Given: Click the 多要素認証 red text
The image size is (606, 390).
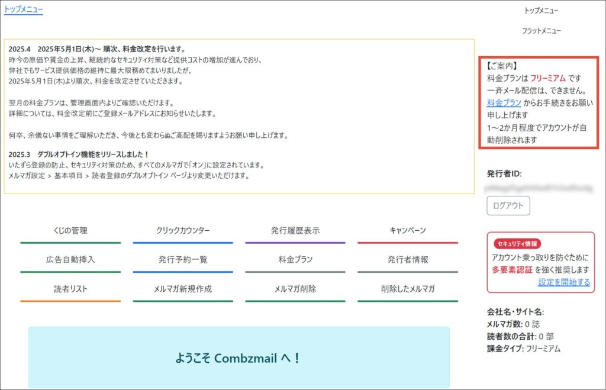Looking at the screenshot, I should click(x=512, y=270).
